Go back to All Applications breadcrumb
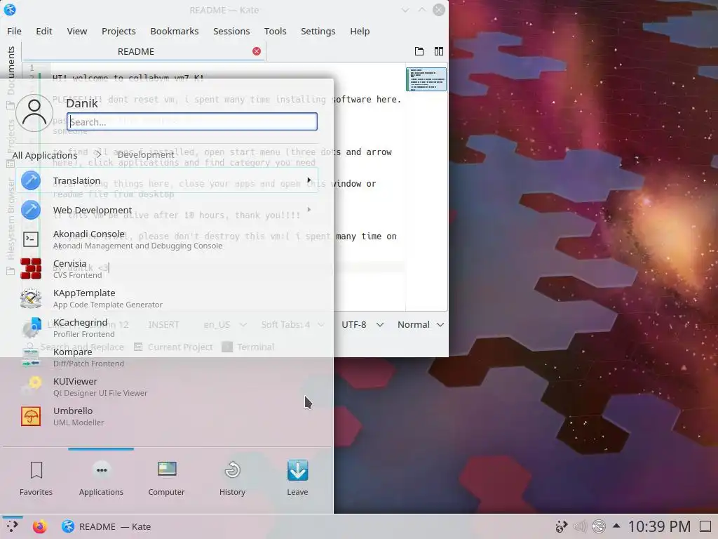Viewport: 718px width, 539px height. tap(45, 155)
